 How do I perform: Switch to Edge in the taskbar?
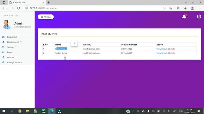click(52, 111)
